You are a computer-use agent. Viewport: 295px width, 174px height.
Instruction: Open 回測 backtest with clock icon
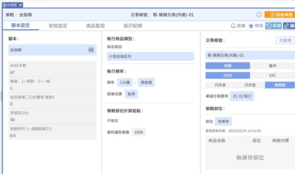[273, 26]
